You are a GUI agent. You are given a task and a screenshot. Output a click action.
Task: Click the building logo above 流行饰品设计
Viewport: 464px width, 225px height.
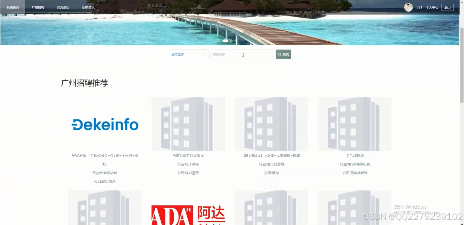[271, 124]
